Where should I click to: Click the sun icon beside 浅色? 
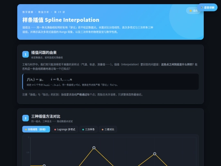click(191, 11)
